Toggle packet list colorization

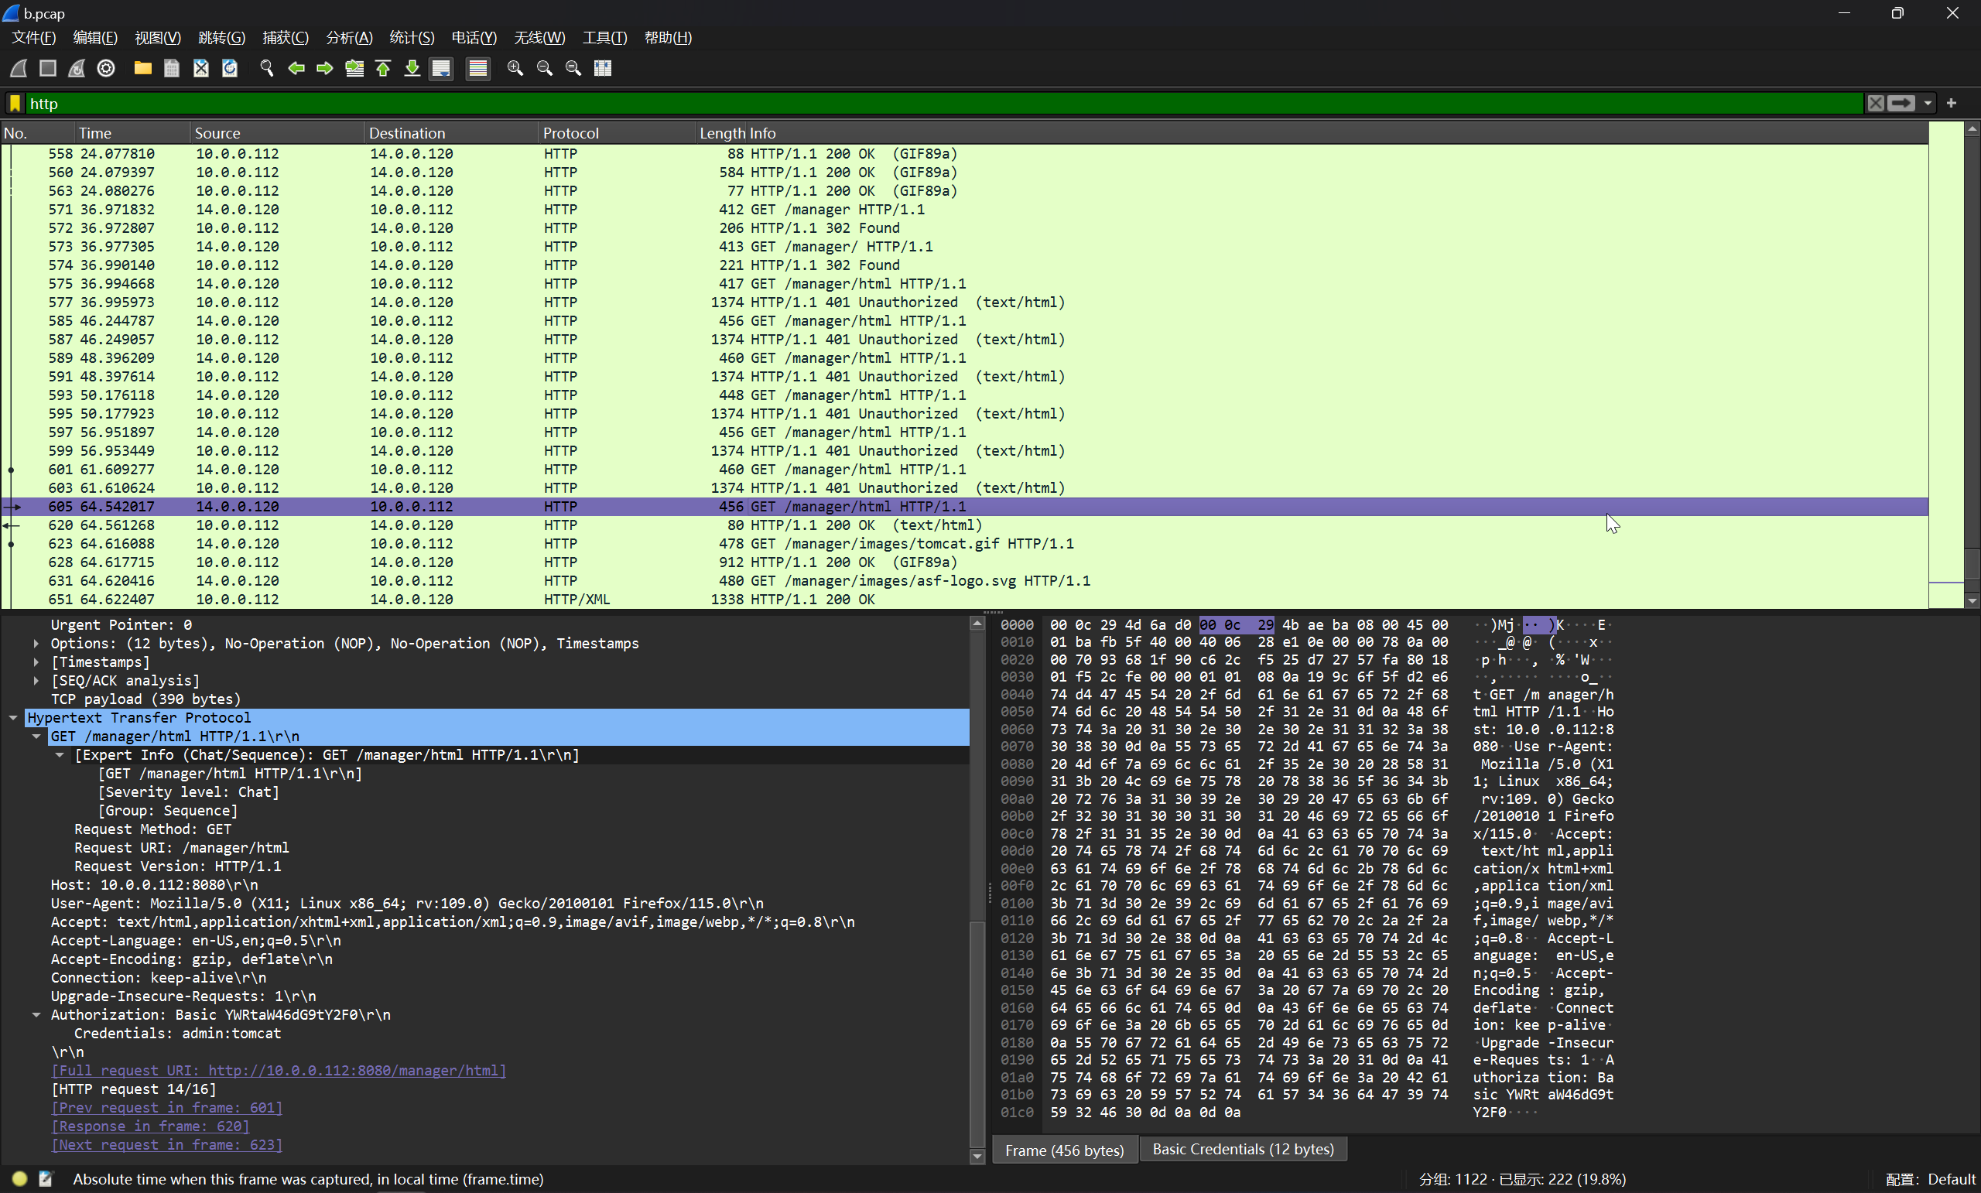(x=478, y=68)
